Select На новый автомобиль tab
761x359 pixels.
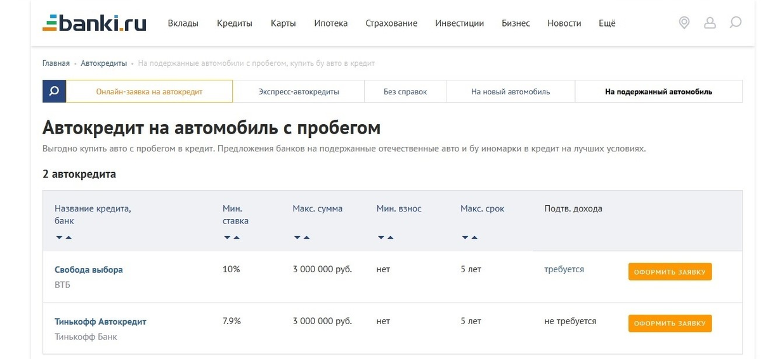[511, 91]
